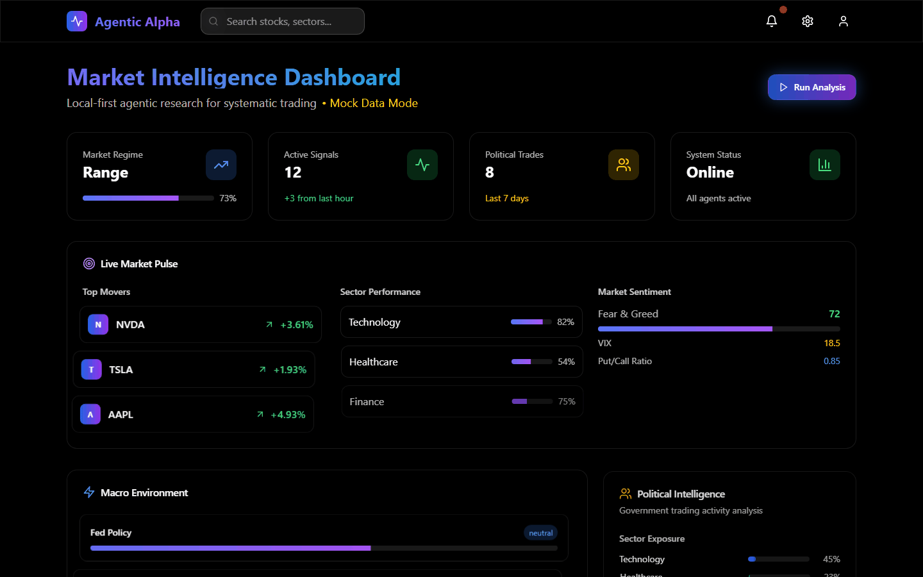Screen dimensions: 923x577
Task: Click the Agentic Alpha logo icon
Action: pyautogui.click(x=77, y=21)
